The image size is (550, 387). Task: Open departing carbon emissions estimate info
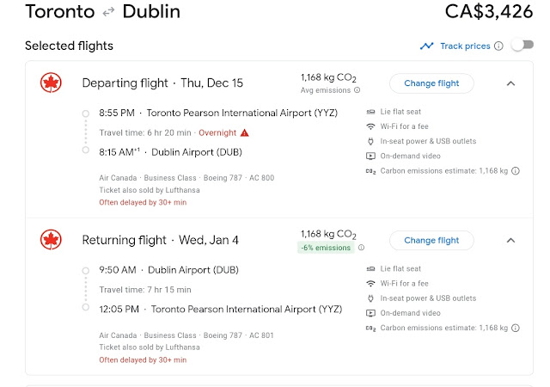point(516,171)
